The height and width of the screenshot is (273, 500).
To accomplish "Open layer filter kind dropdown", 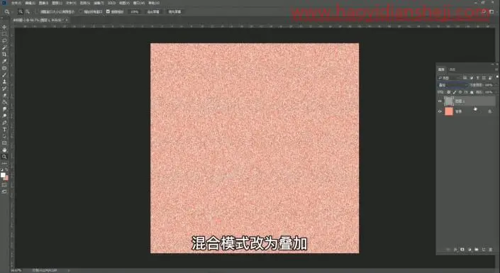I will (x=449, y=78).
